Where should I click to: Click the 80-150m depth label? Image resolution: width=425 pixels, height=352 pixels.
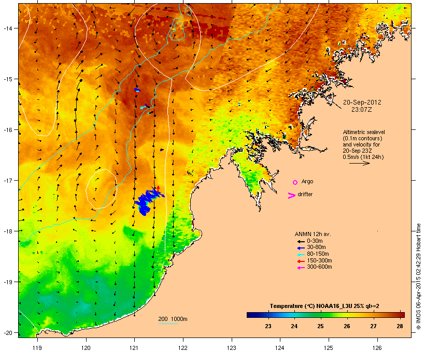click(x=318, y=254)
